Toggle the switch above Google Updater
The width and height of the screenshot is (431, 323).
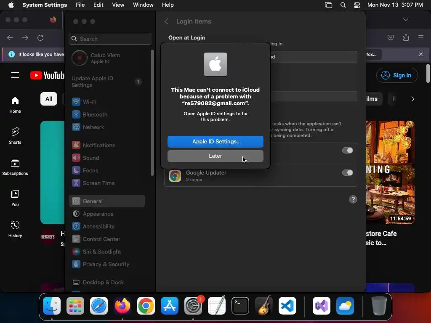coord(347,150)
